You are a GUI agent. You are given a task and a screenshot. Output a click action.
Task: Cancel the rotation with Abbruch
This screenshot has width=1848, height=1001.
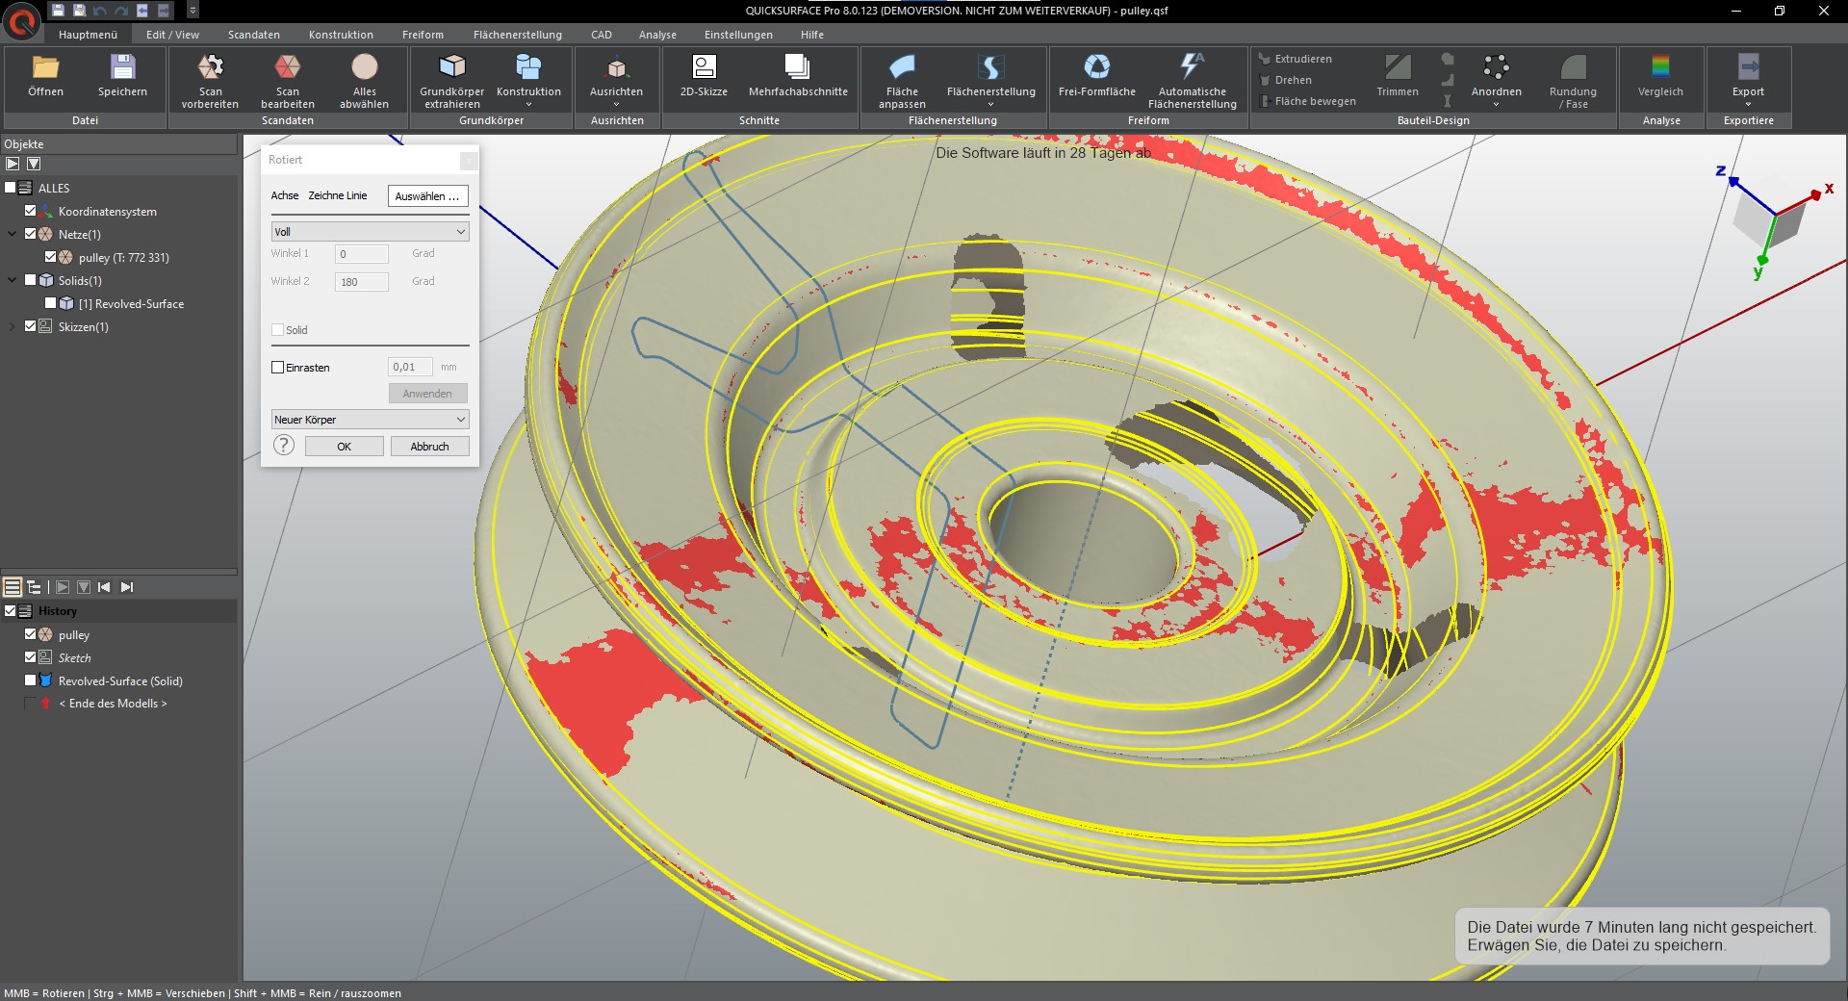click(x=429, y=447)
